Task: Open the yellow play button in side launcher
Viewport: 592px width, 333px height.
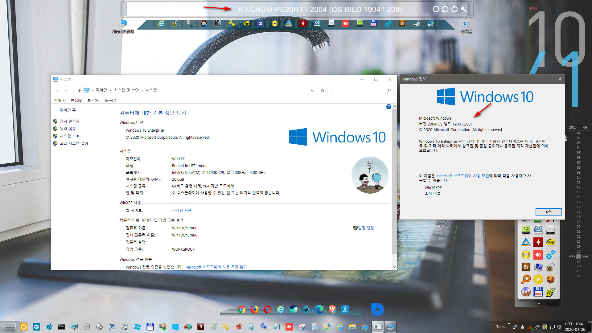Action: point(538,279)
